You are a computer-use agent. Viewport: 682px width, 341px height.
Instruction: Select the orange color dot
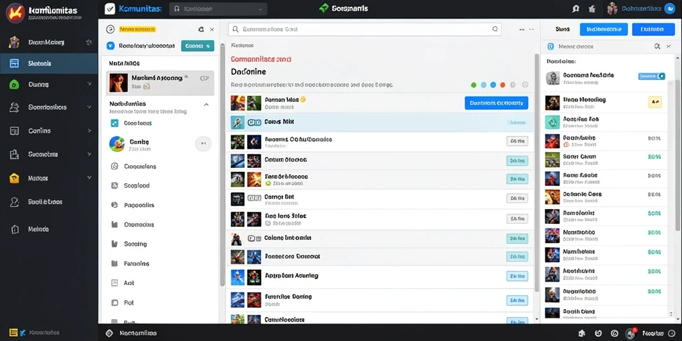coord(503,85)
